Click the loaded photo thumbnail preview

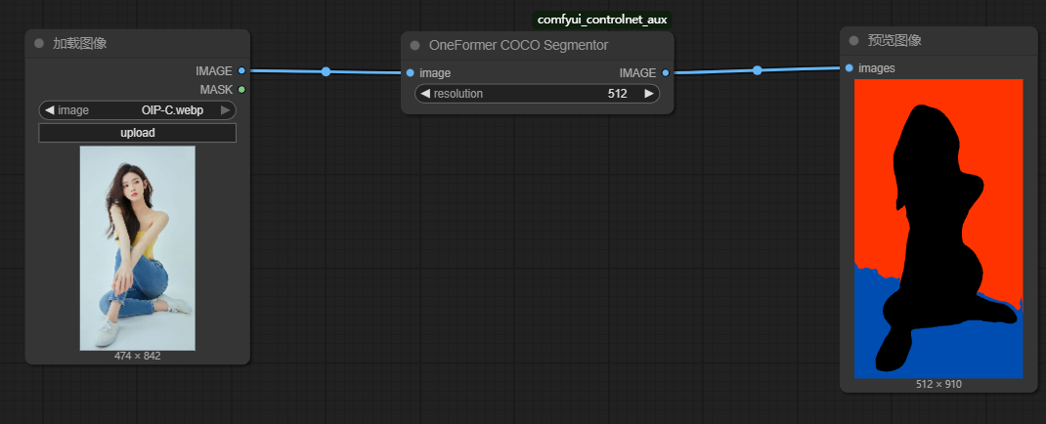click(137, 247)
